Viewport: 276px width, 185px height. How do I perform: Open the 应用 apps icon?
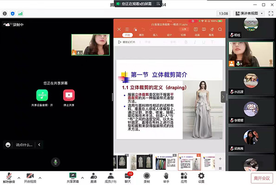(184, 175)
